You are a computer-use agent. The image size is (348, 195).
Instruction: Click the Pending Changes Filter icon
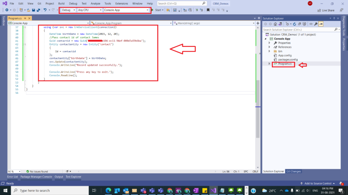(287, 24)
